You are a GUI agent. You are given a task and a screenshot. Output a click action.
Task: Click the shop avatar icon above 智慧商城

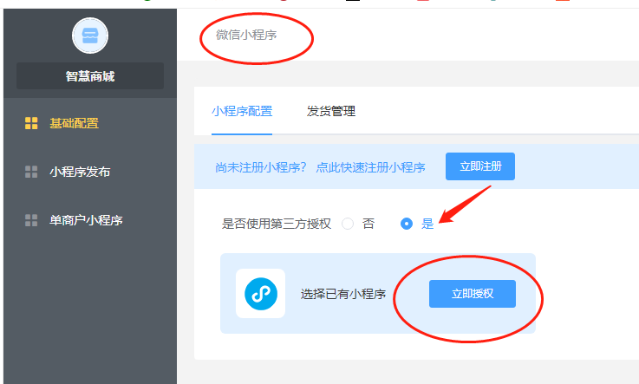(90, 36)
